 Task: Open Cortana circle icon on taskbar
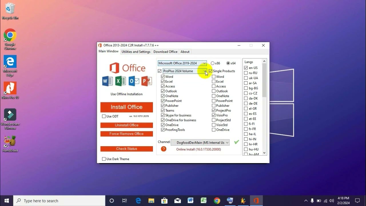[112, 201]
